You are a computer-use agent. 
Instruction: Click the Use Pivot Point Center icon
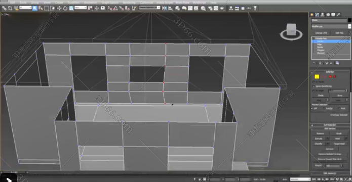[90, 8]
